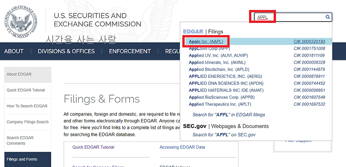Select Applied Blockchain, Inc. (APLD) suggestion

pos(219,70)
